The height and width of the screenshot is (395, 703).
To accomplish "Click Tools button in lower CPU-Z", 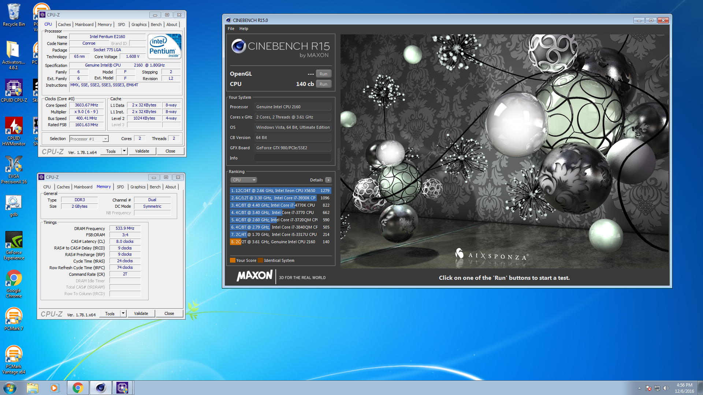I will click(x=110, y=313).
